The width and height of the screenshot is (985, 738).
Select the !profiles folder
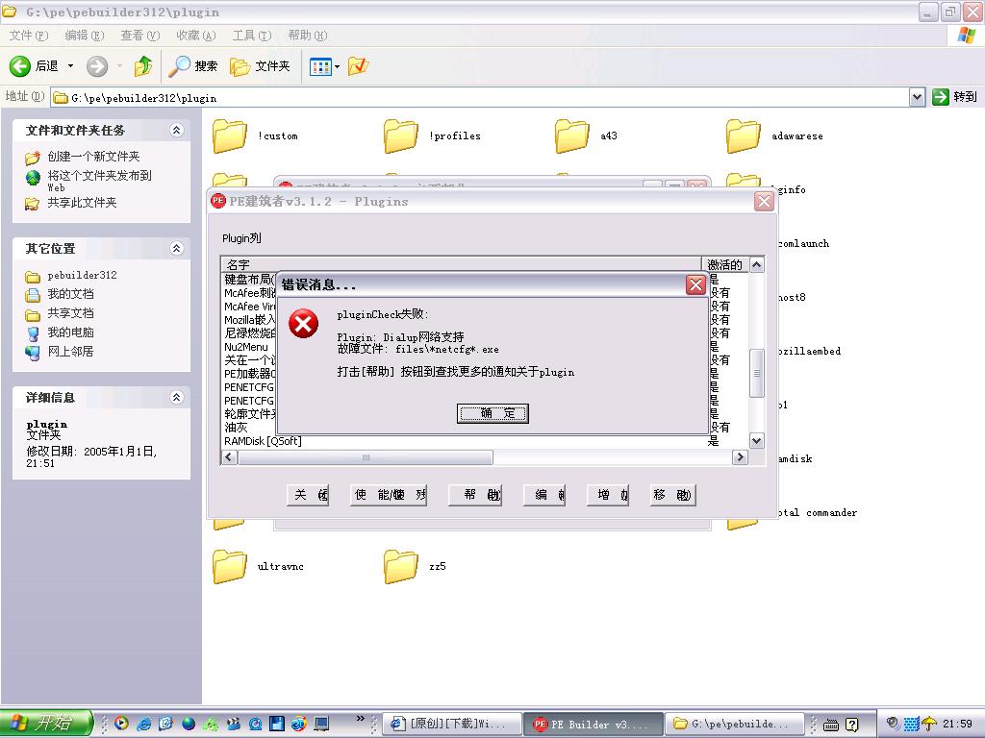432,136
